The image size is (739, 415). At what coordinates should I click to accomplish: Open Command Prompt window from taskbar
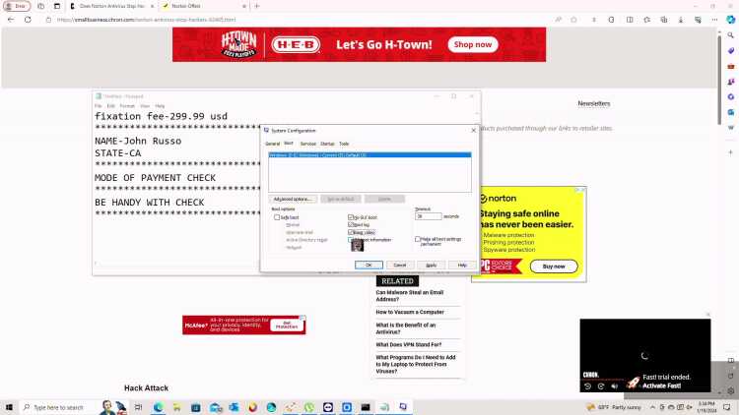(x=366, y=407)
